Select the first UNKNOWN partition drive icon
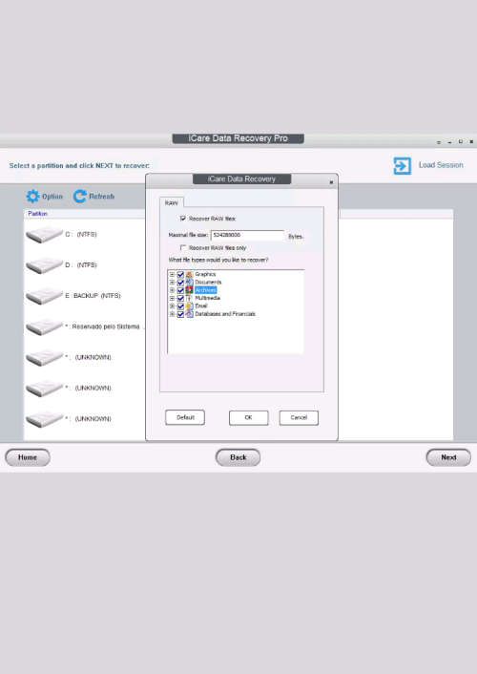The image size is (477, 674). [x=44, y=358]
